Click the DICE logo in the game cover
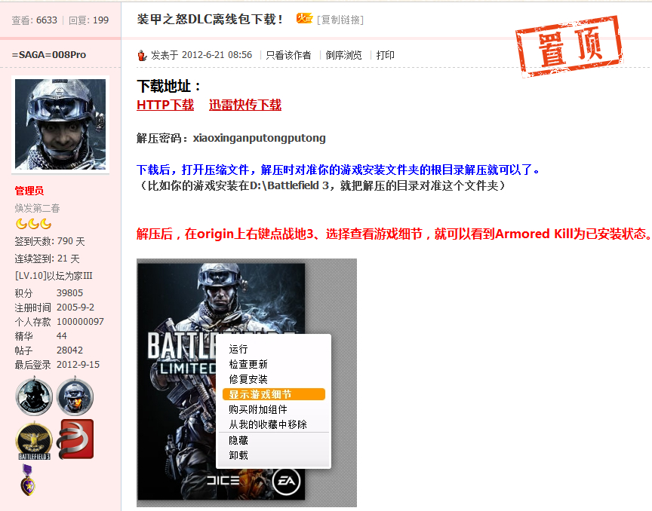 point(223,481)
